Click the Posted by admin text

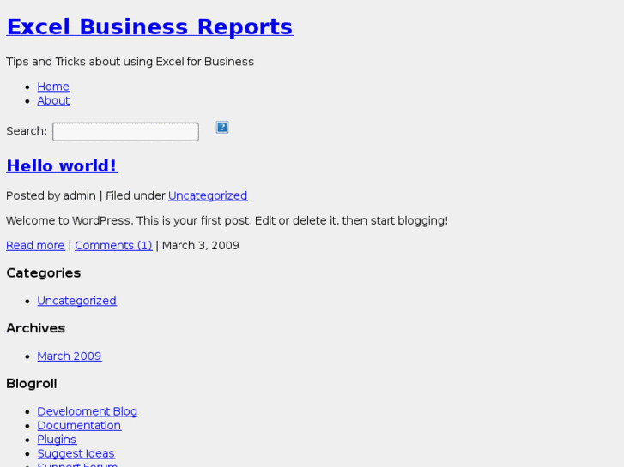point(51,195)
